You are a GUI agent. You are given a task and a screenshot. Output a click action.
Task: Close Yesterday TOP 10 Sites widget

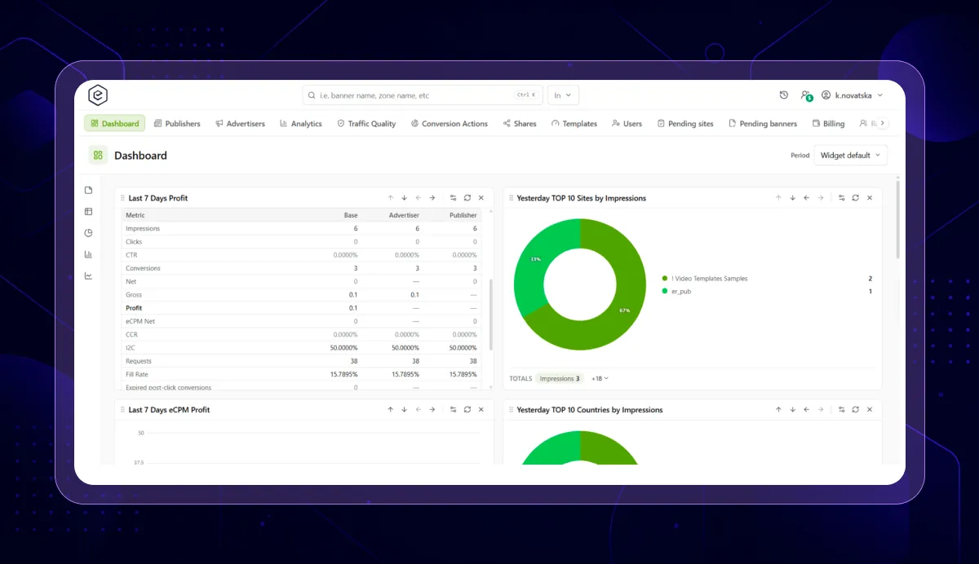click(x=870, y=198)
